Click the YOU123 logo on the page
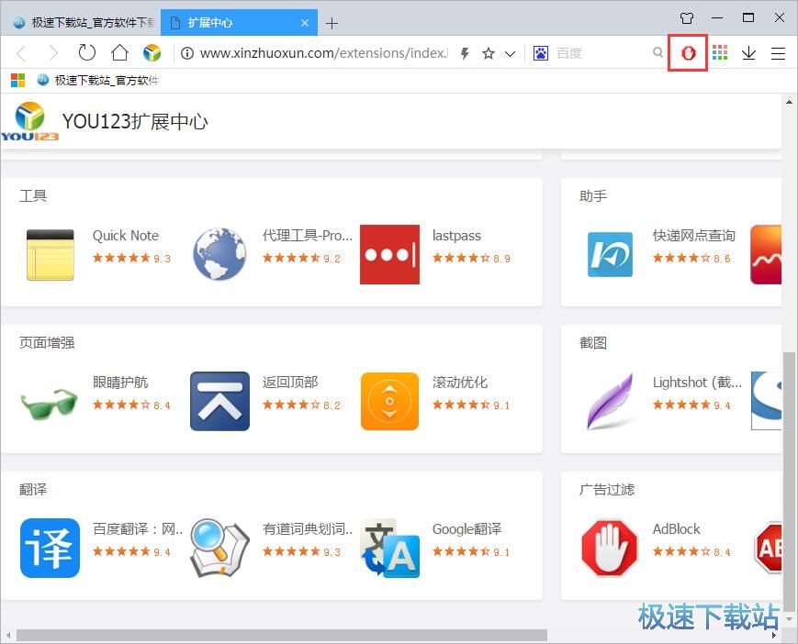Image resolution: width=798 pixels, height=644 pixels. pos(29,121)
